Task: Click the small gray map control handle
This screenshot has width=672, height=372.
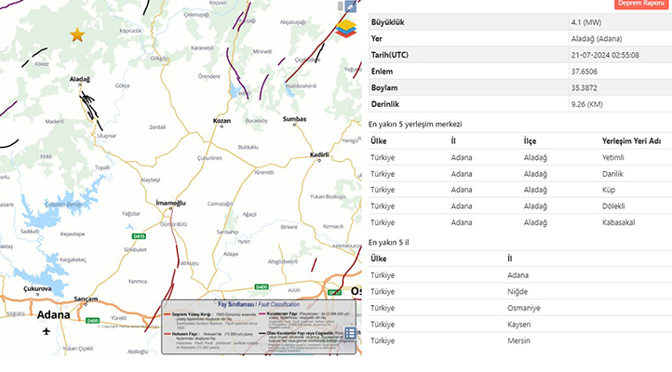Action: click(341, 6)
